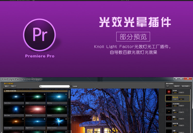Screen dimensions: 193x133
Task: Click the magnifier icon in search box
Action: (x=41, y=86)
